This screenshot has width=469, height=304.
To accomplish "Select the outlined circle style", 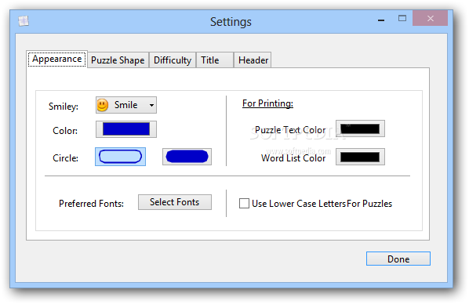I will pos(120,157).
